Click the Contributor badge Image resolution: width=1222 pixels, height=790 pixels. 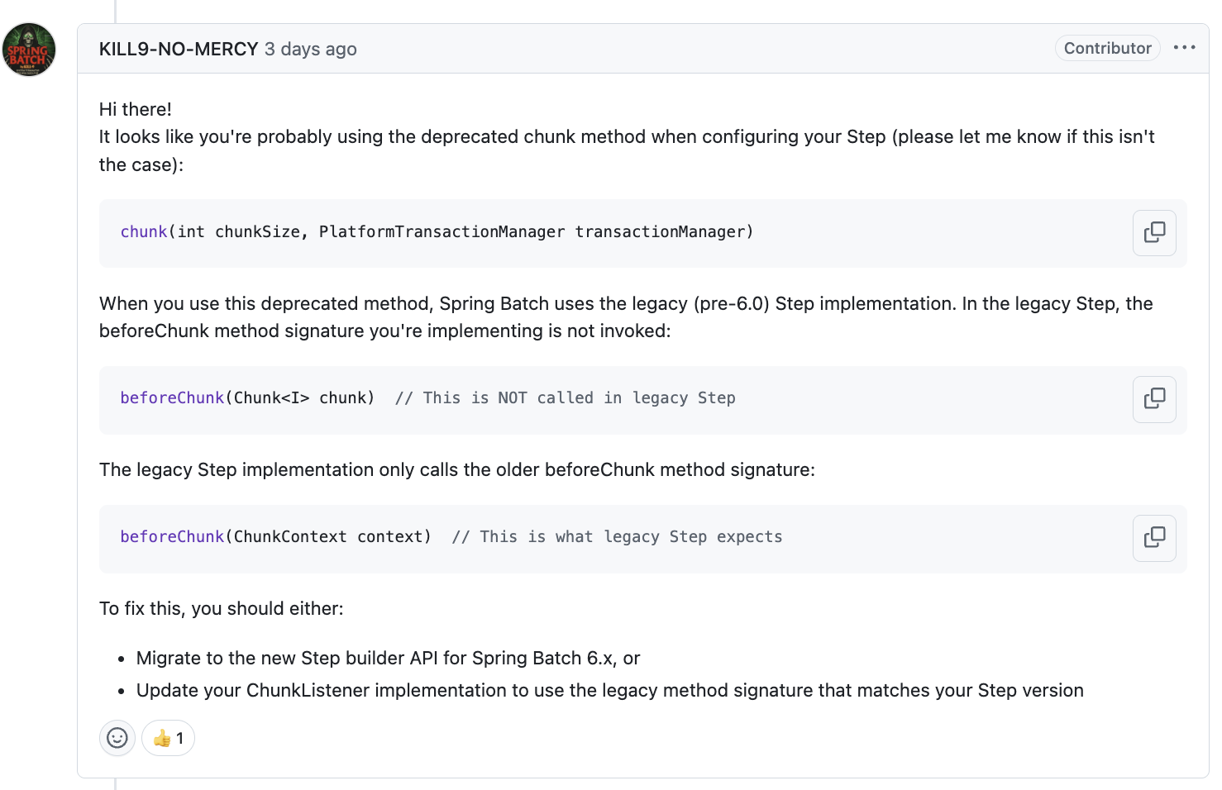click(1107, 48)
